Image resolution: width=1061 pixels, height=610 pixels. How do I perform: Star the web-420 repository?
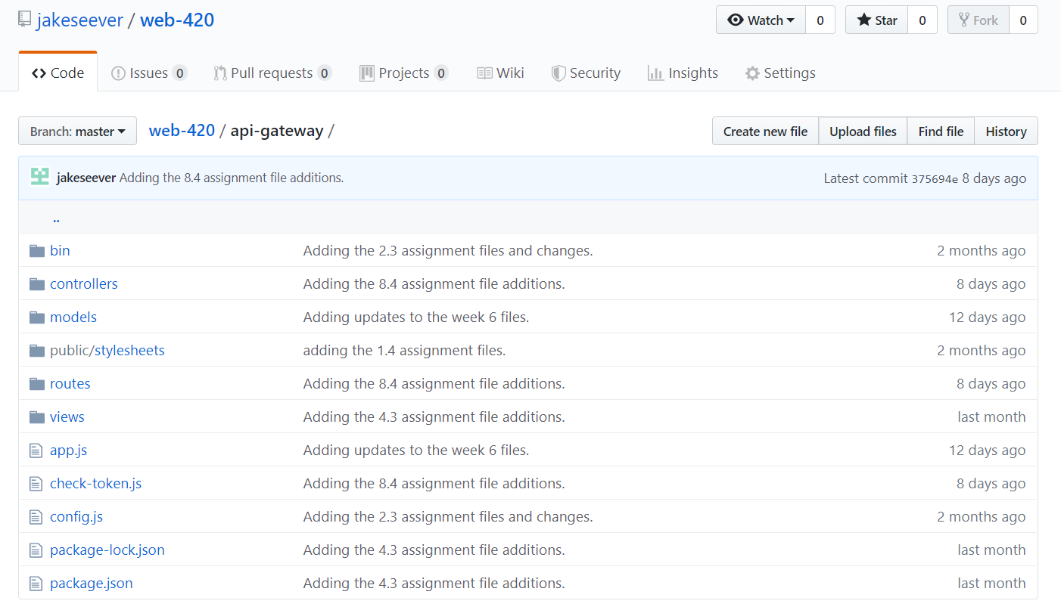click(876, 20)
